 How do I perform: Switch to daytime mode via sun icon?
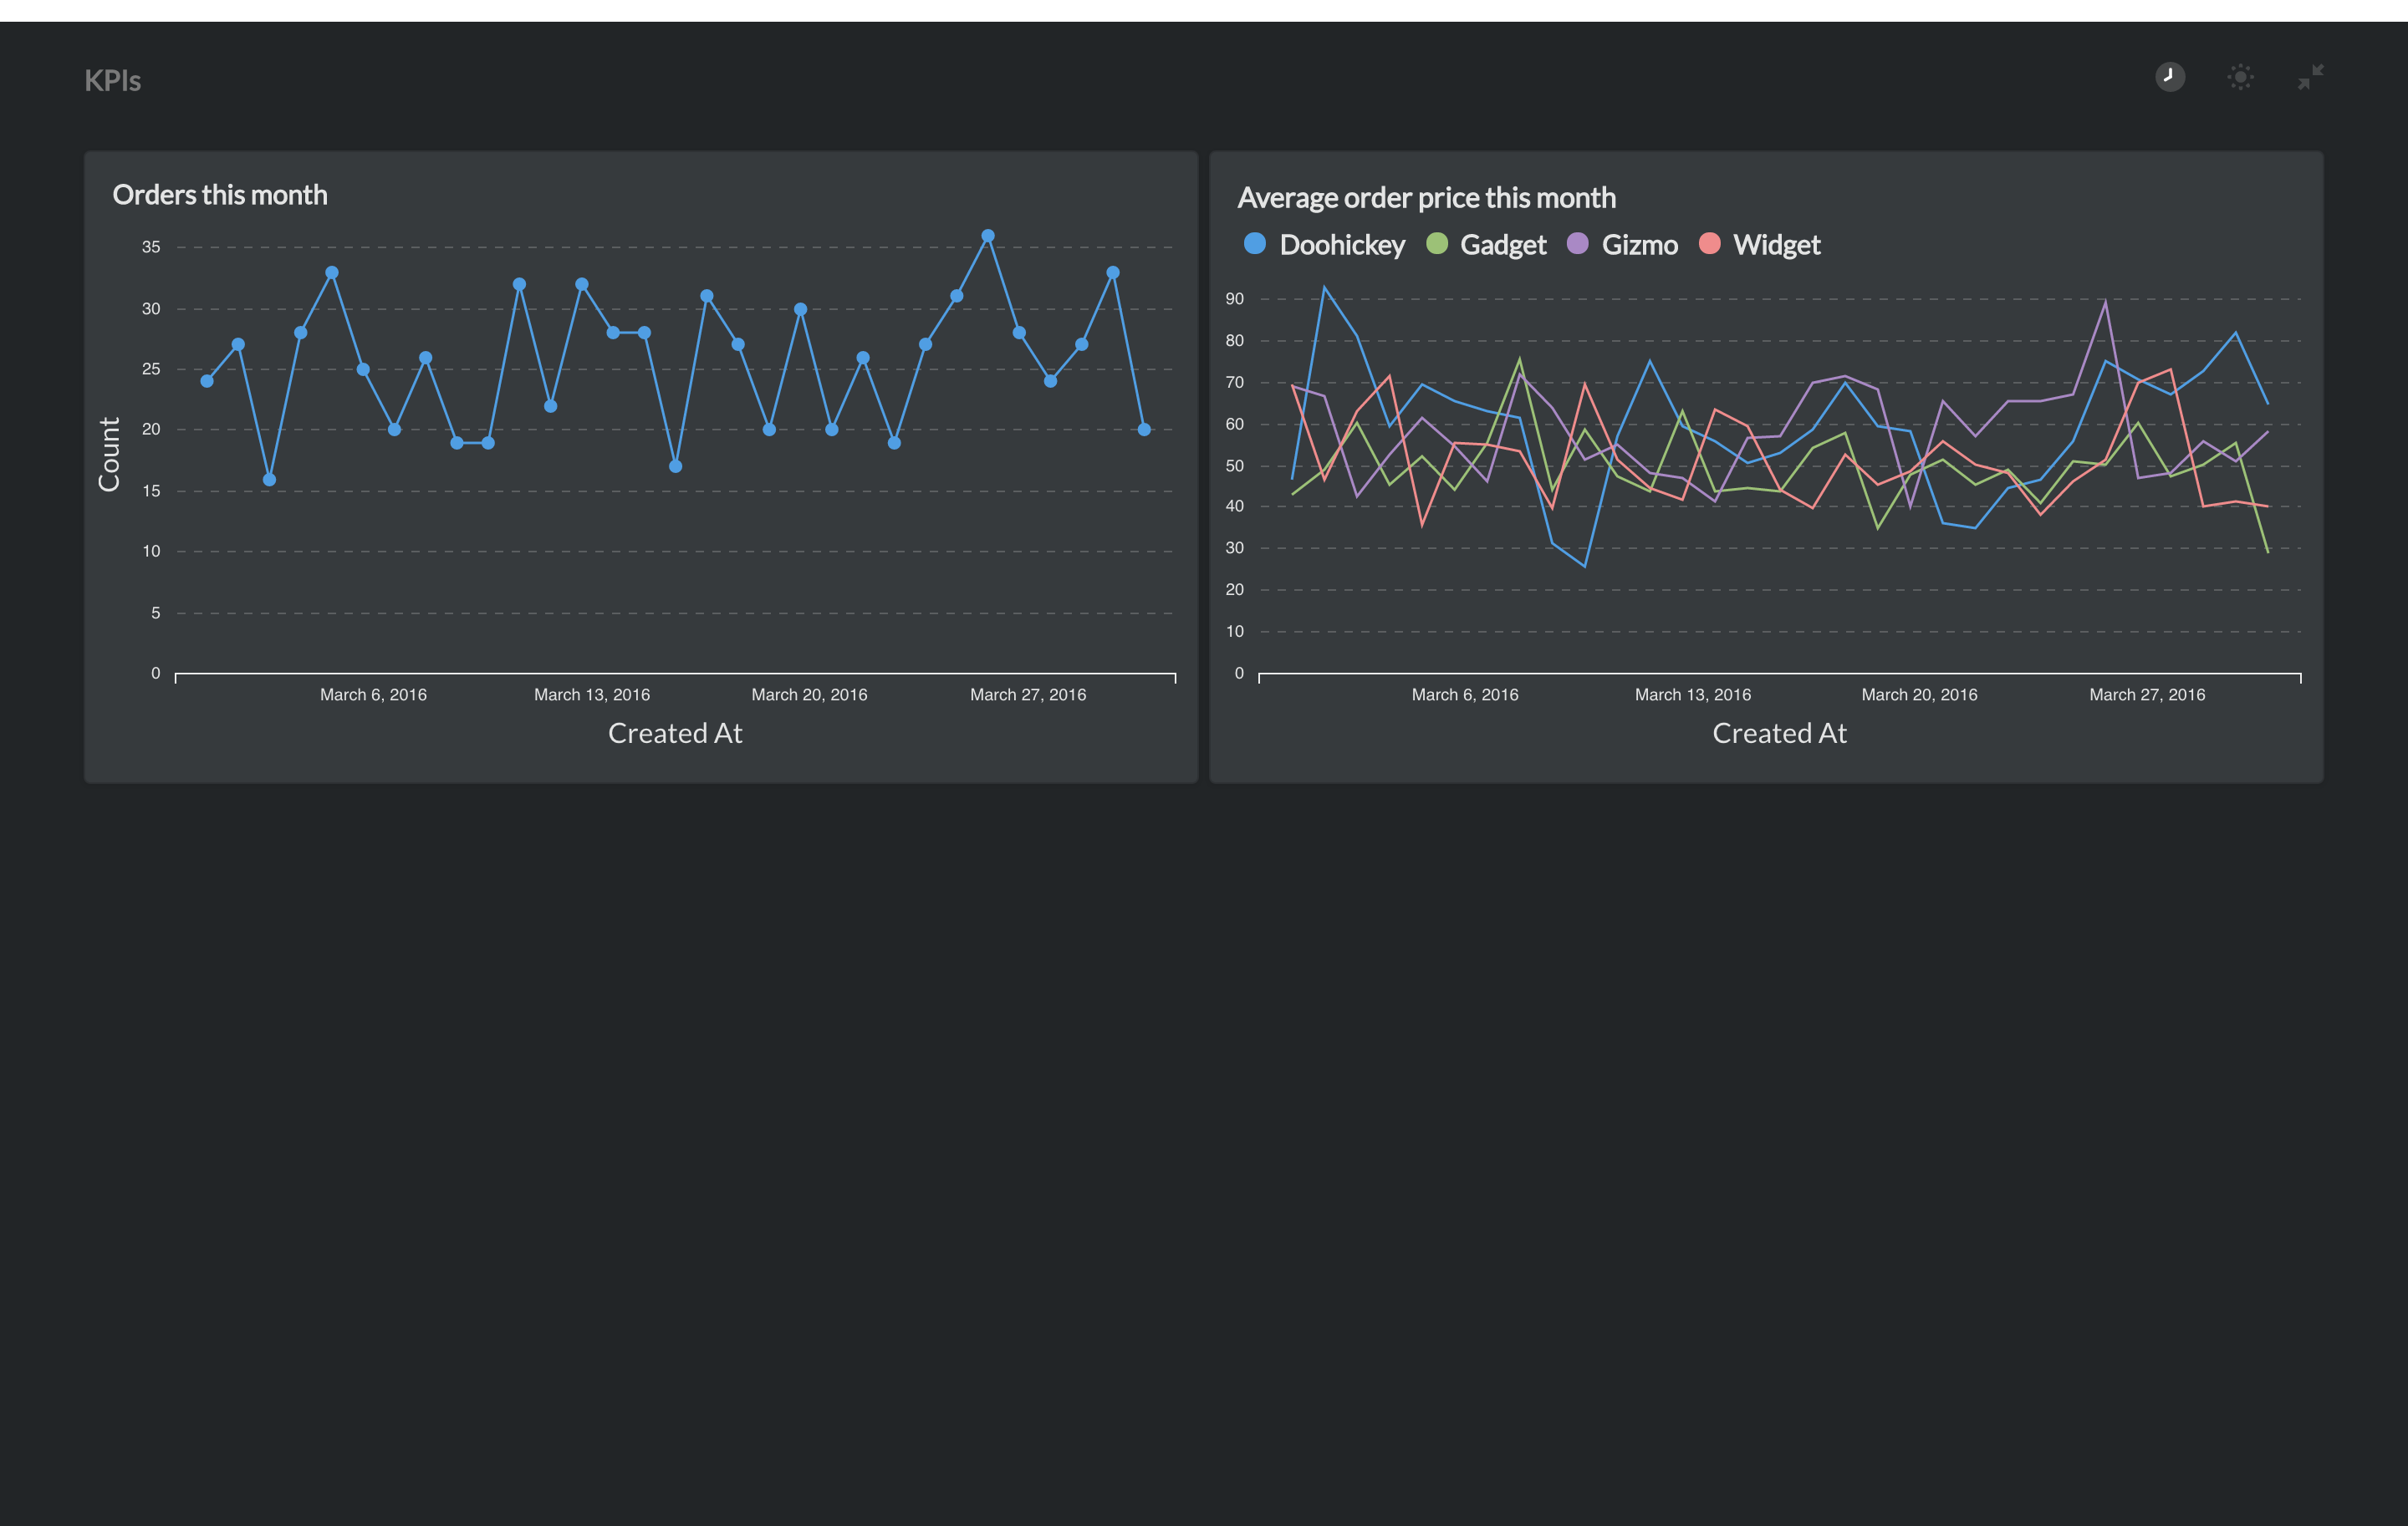pos(2240,77)
